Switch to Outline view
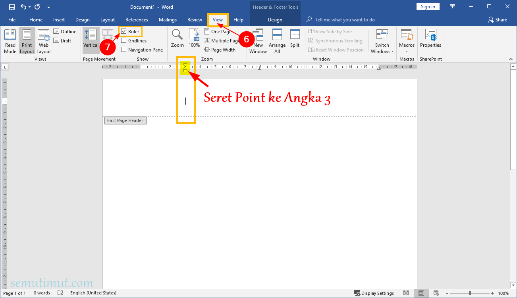517x298 pixels. click(x=65, y=31)
